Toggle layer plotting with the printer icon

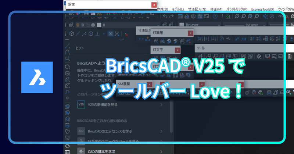(x=93, y=25)
